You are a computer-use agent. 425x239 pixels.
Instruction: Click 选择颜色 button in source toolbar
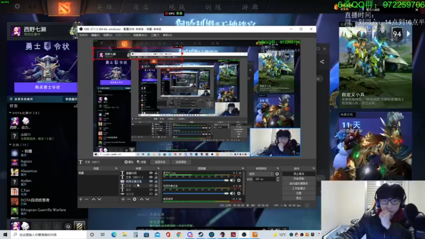181,162
